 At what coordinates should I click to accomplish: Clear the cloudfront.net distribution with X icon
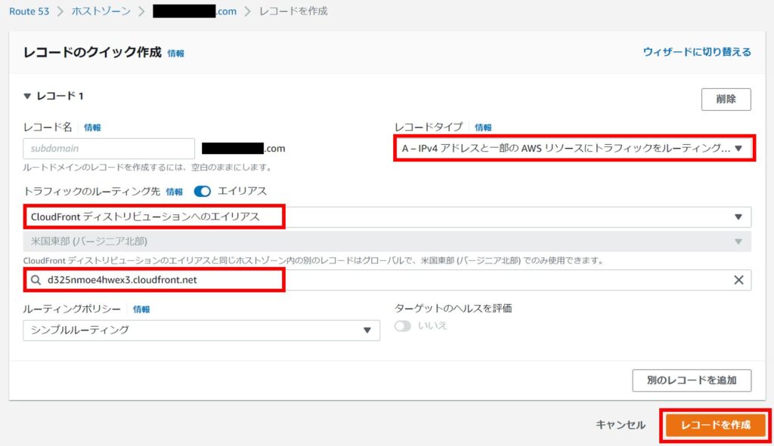(x=738, y=280)
